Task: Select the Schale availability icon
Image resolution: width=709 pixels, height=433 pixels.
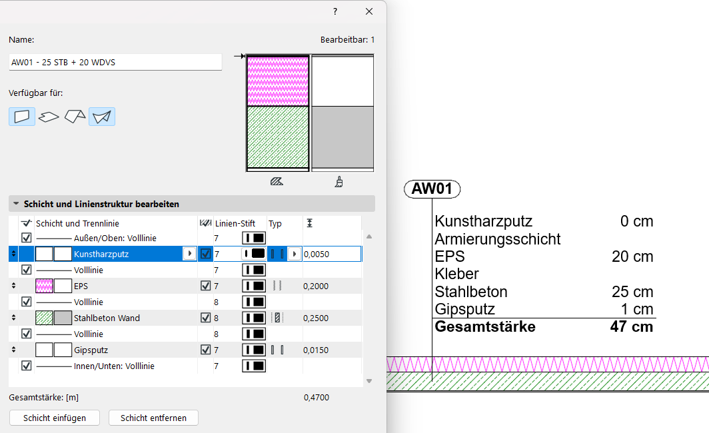Action: click(101, 117)
